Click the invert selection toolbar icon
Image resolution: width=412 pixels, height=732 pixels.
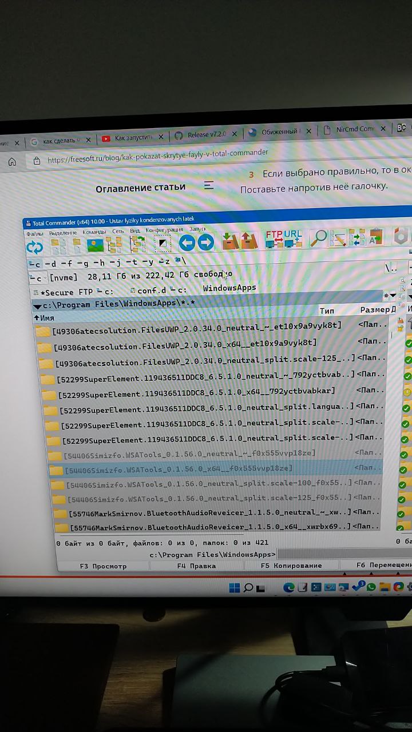[163, 244]
